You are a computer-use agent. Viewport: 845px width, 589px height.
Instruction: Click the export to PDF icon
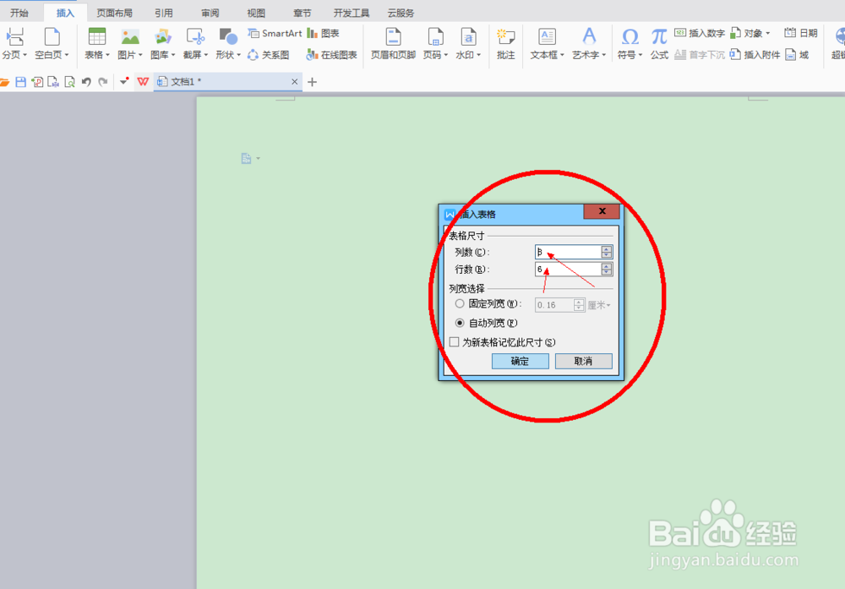(x=37, y=82)
